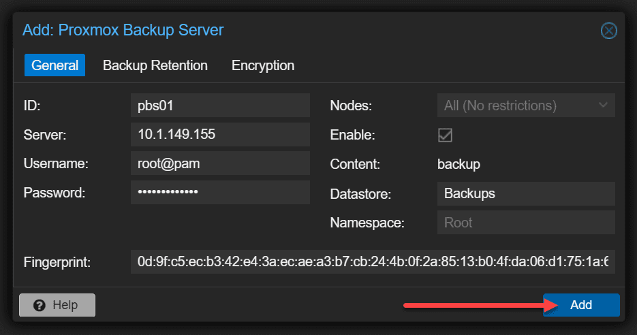Open the 'All (No restrictions)' Nodes combo box
637x335 pixels.
tap(516, 106)
